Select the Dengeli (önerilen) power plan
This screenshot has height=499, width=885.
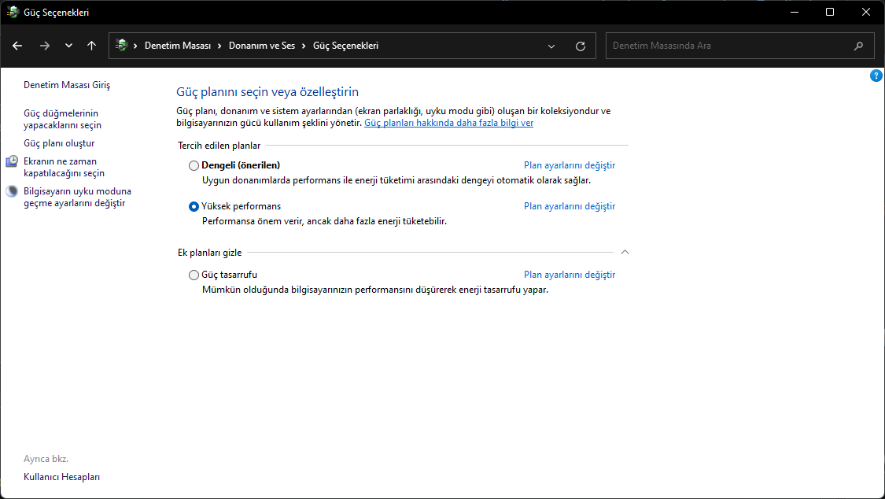tap(194, 165)
